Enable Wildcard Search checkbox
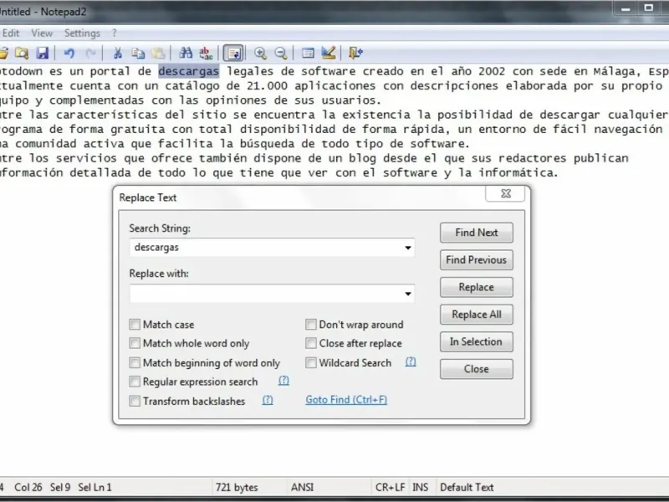 tap(311, 363)
